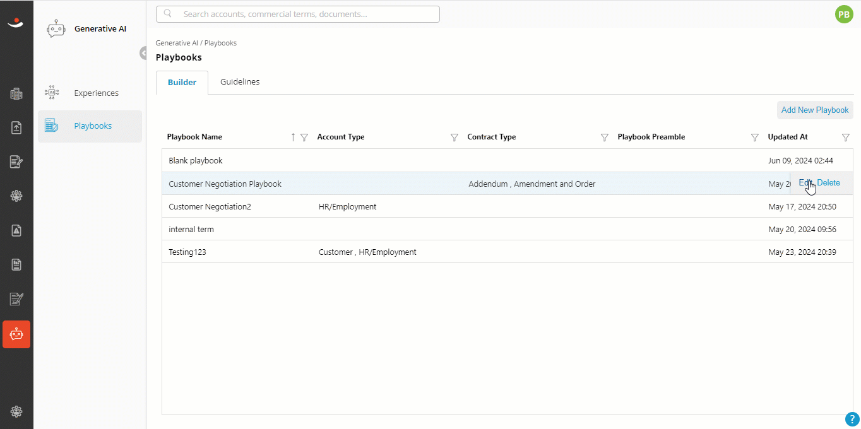Click the Updated At column header
This screenshot has width=861, height=429.
(x=788, y=137)
